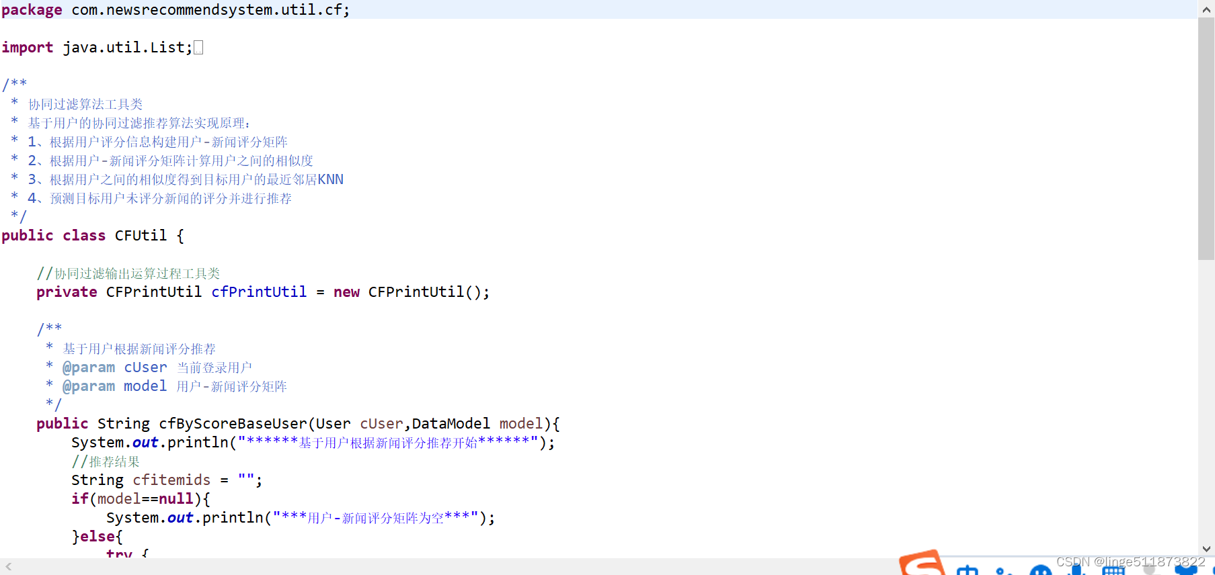The image size is (1215, 575).
Task: Click the 'import' keyword
Action: (x=28, y=48)
